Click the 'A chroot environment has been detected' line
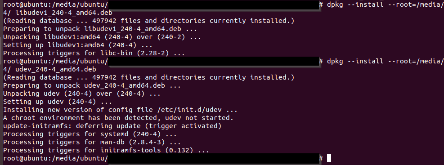The width and height of the screenshot is (444, 165). (x=118, y=118)
